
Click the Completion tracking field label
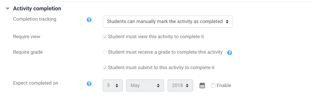35,19
